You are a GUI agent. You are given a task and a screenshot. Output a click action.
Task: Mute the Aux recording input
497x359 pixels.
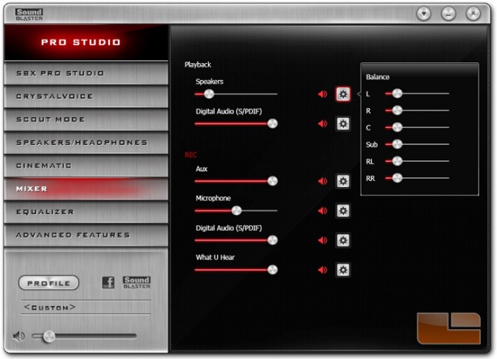[323, 181]
